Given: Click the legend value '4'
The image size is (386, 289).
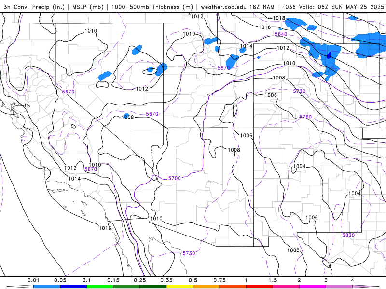Looking at the screenshot, I should pos(353,280).
